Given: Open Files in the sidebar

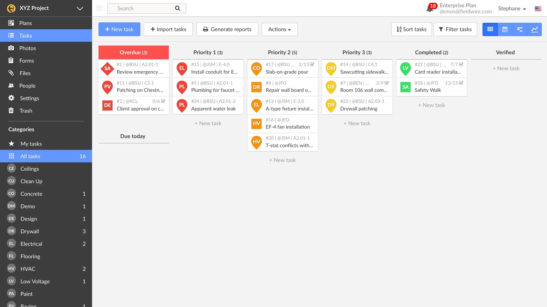Looking at the screenshot, I should 46,73.
